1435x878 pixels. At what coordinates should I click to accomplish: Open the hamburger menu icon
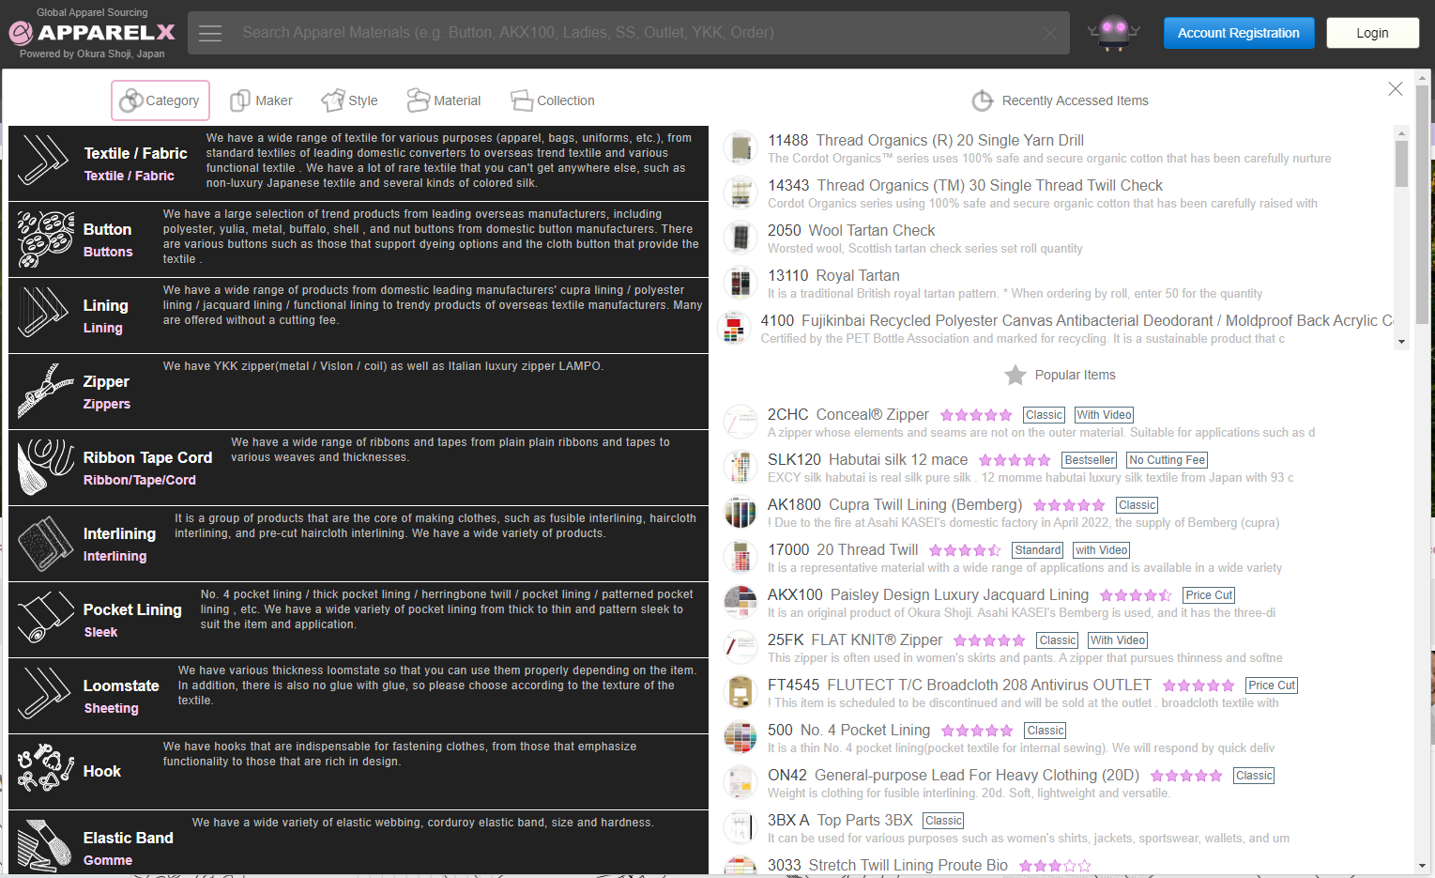point(210,33)
